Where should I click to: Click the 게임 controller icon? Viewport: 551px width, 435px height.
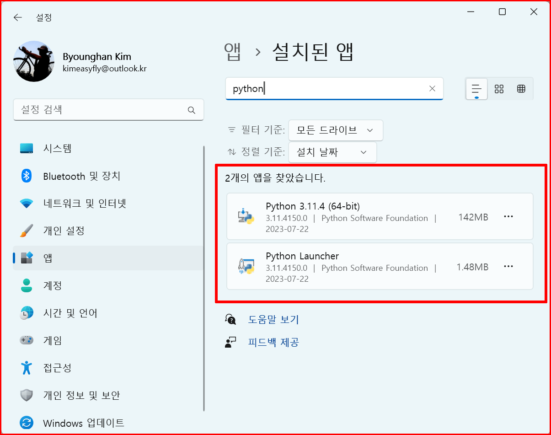[x=27, y=340]
